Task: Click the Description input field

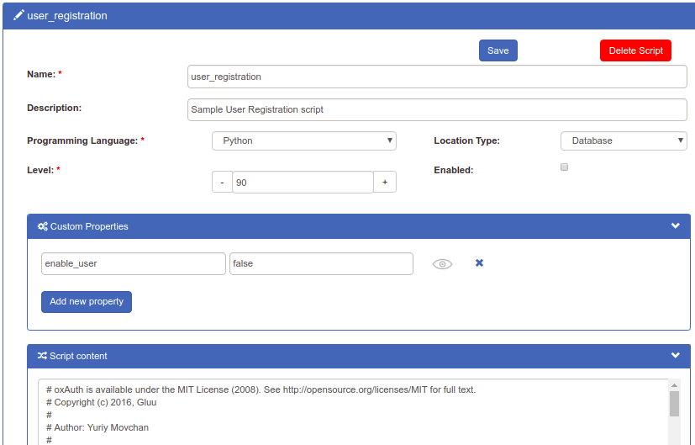Action: pos(437,109)
